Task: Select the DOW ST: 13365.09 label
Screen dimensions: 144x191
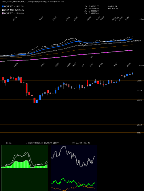Action: pyautogui.click(x=14, y=6)
